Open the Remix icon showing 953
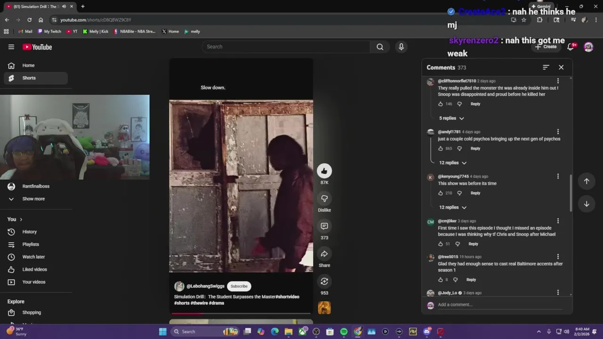Screen dimensions: 603x339 (324, 281)
